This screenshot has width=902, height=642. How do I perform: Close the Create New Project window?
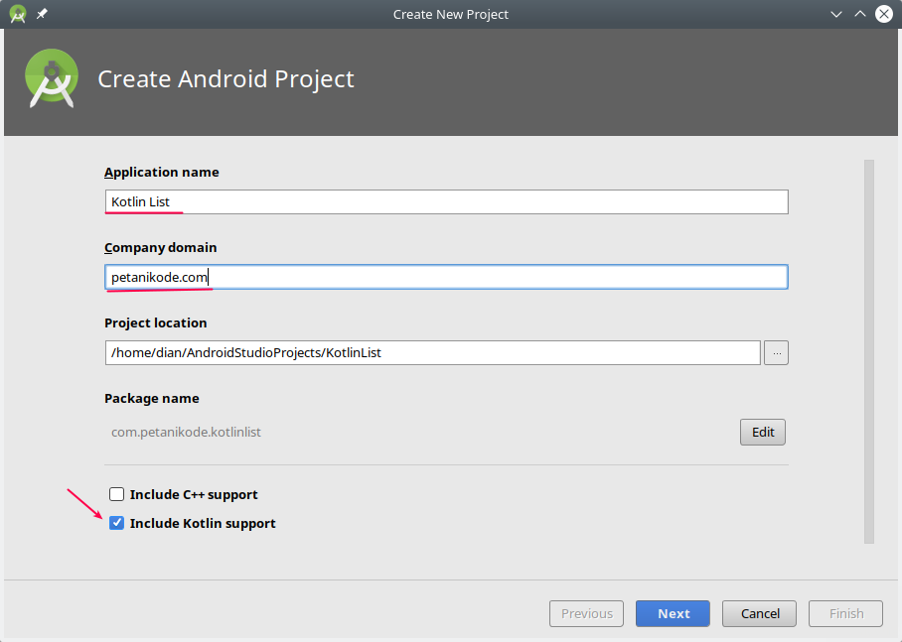[x=883, y=14]
